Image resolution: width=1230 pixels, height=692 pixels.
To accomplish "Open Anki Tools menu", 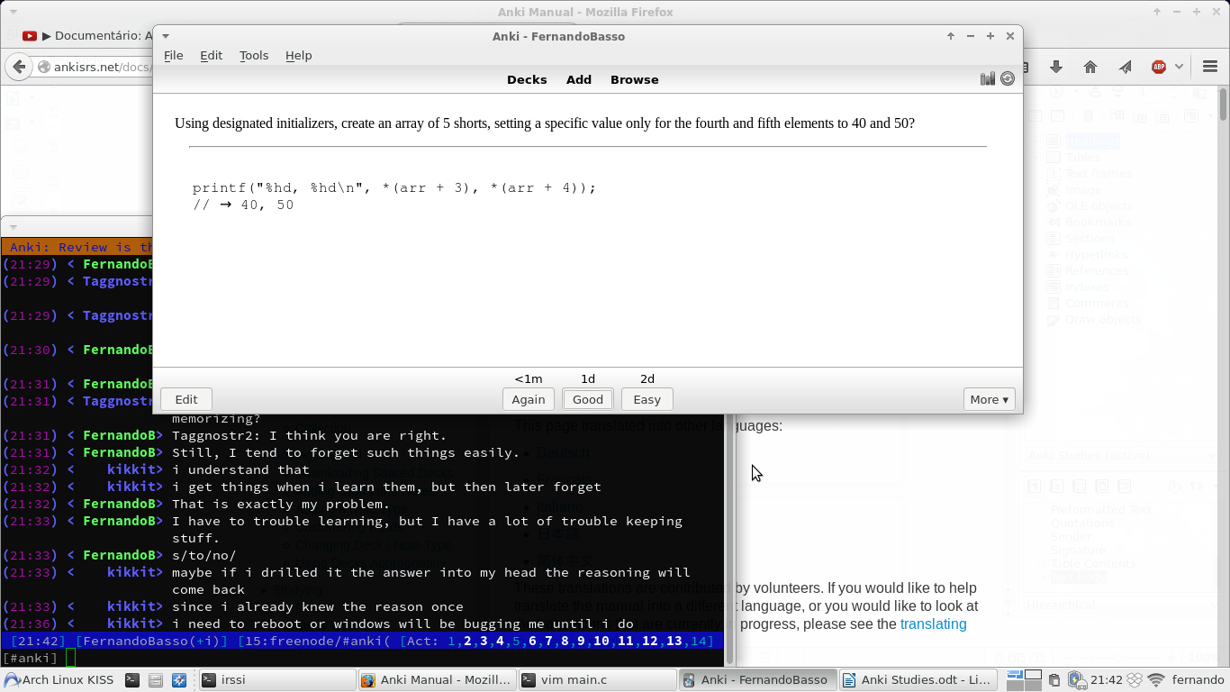I will pos(254,55).
